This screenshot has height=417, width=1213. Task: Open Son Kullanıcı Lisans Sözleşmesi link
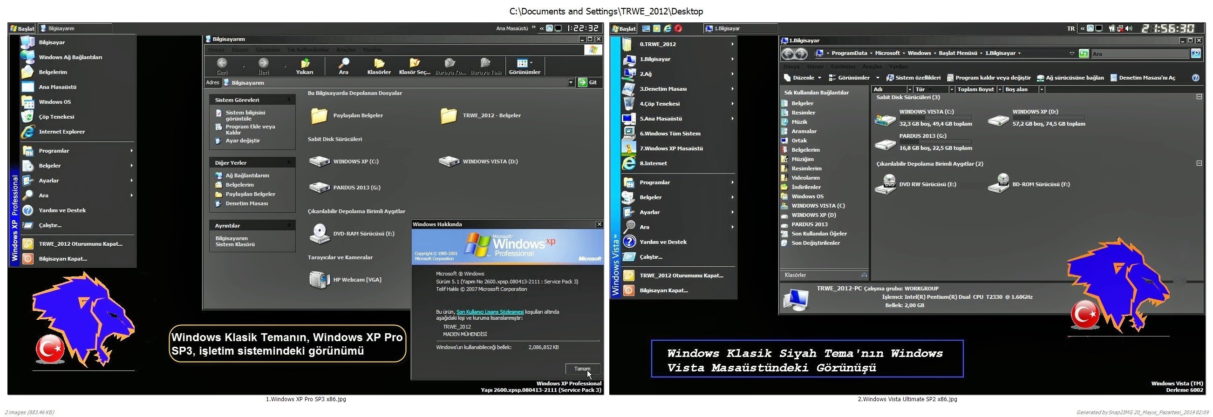[490, 311]
